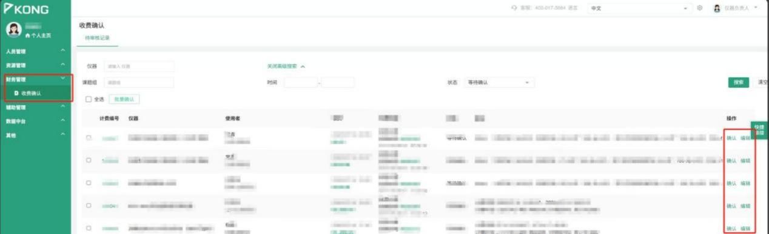Click 编辑 in the second table row
769x234 pixels.
745,160
